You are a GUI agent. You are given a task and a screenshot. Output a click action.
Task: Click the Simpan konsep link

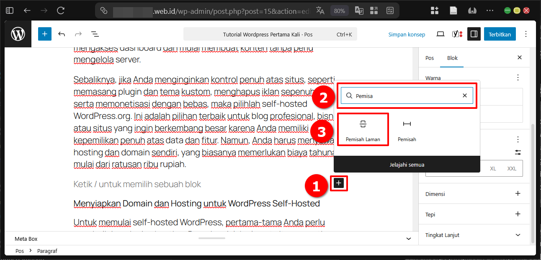coord(407,35)
